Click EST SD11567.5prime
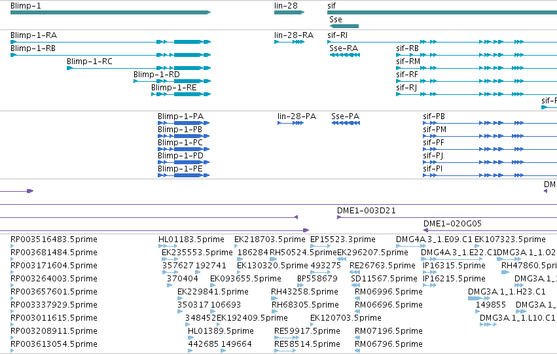 pos(384,279)
